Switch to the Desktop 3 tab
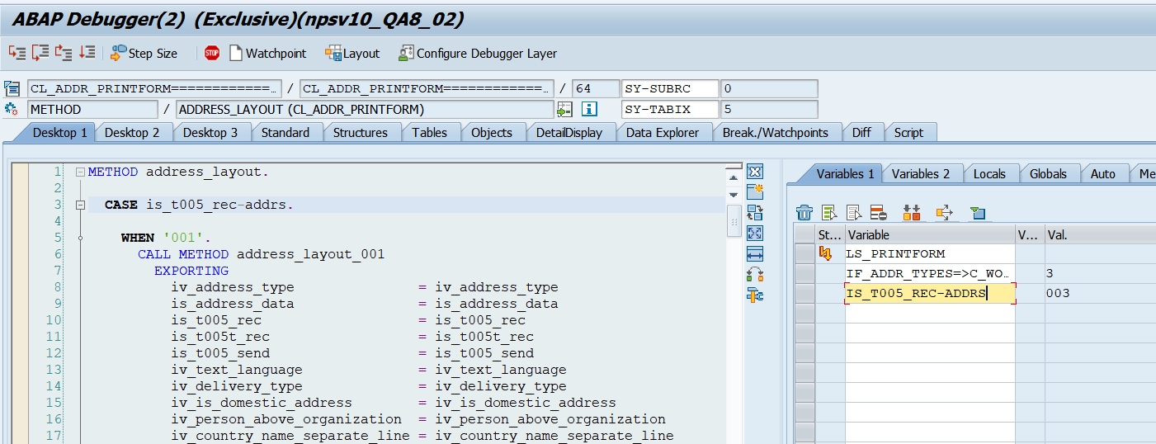This screenshot has height=444, width=1156. 210,132
